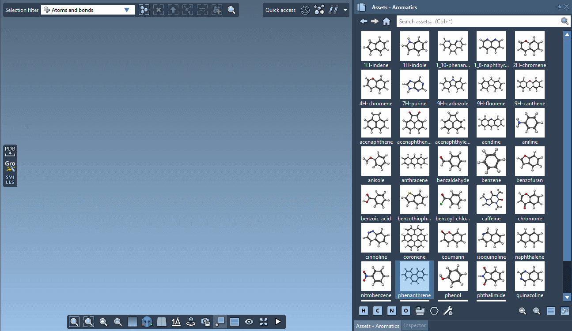Expand the viewport presets with the play arrow

click(278, 322)
